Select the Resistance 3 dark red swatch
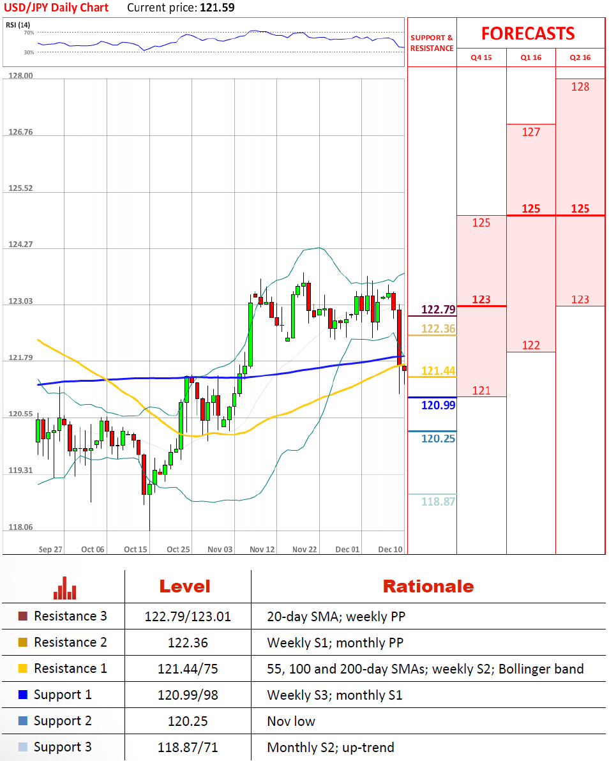Image resolution: width=609 pixels, height=761 pixels. coord(23,616)
